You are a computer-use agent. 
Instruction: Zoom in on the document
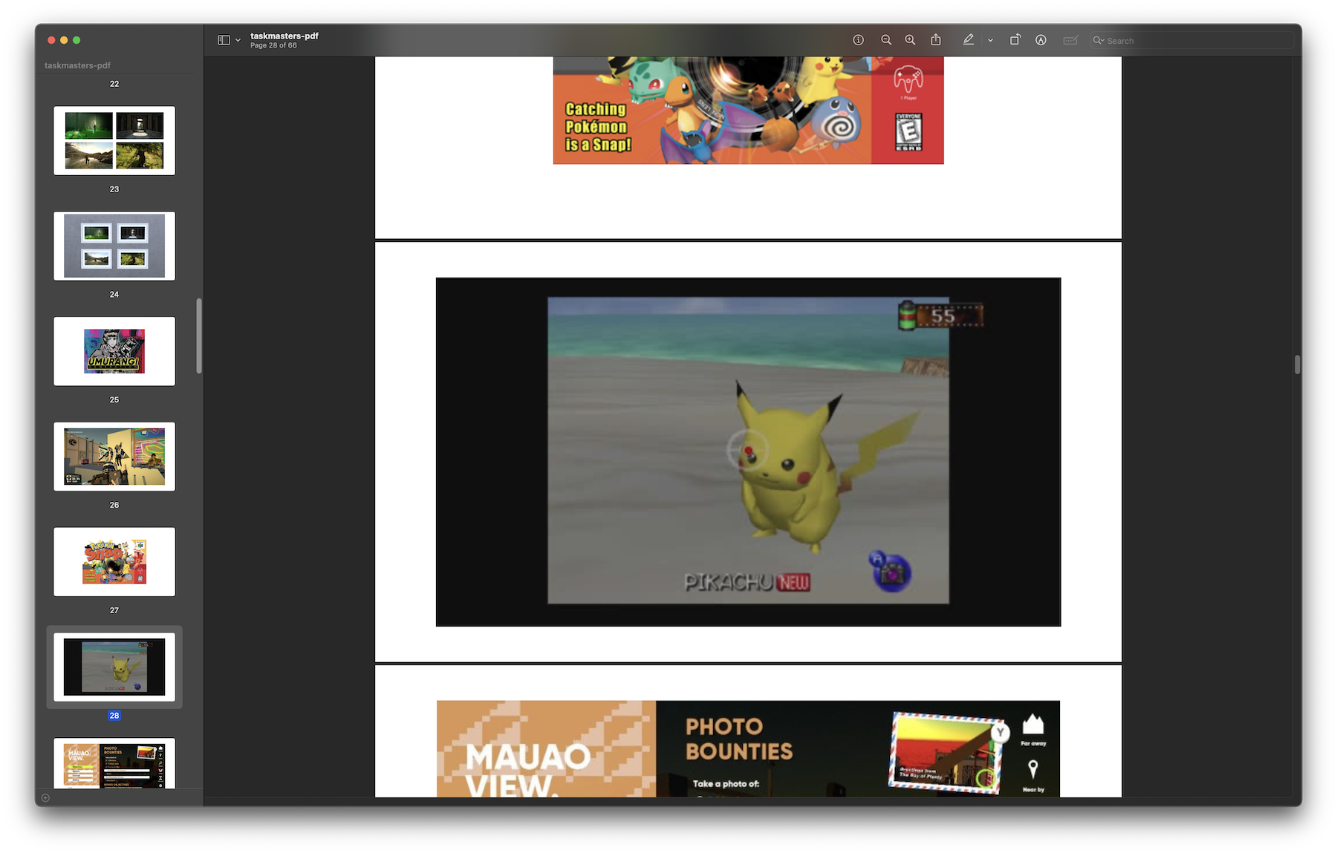coord(910,40)
